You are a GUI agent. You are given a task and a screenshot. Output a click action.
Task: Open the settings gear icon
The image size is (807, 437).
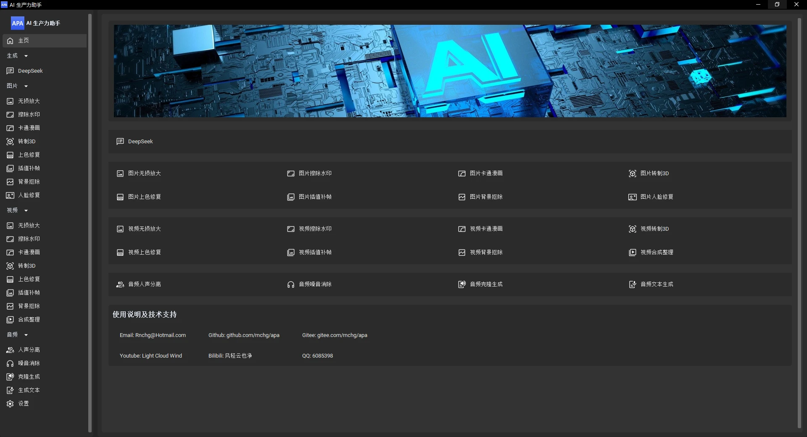coord(10,404)
